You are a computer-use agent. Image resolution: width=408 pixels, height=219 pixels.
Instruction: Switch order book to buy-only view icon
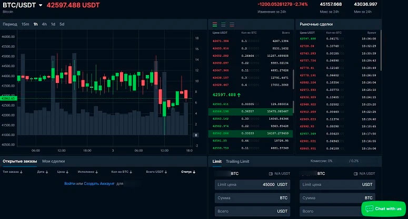click(x=224, y=24)
